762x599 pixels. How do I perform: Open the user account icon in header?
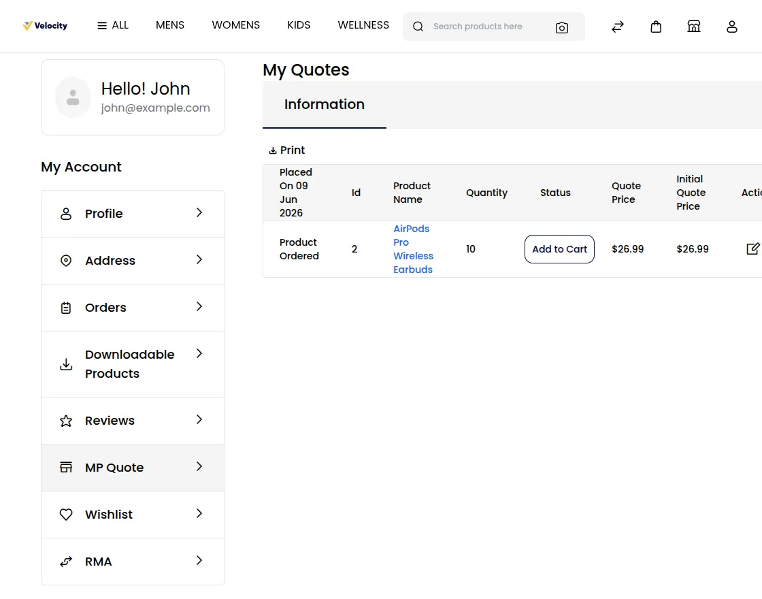pos(731,27)
